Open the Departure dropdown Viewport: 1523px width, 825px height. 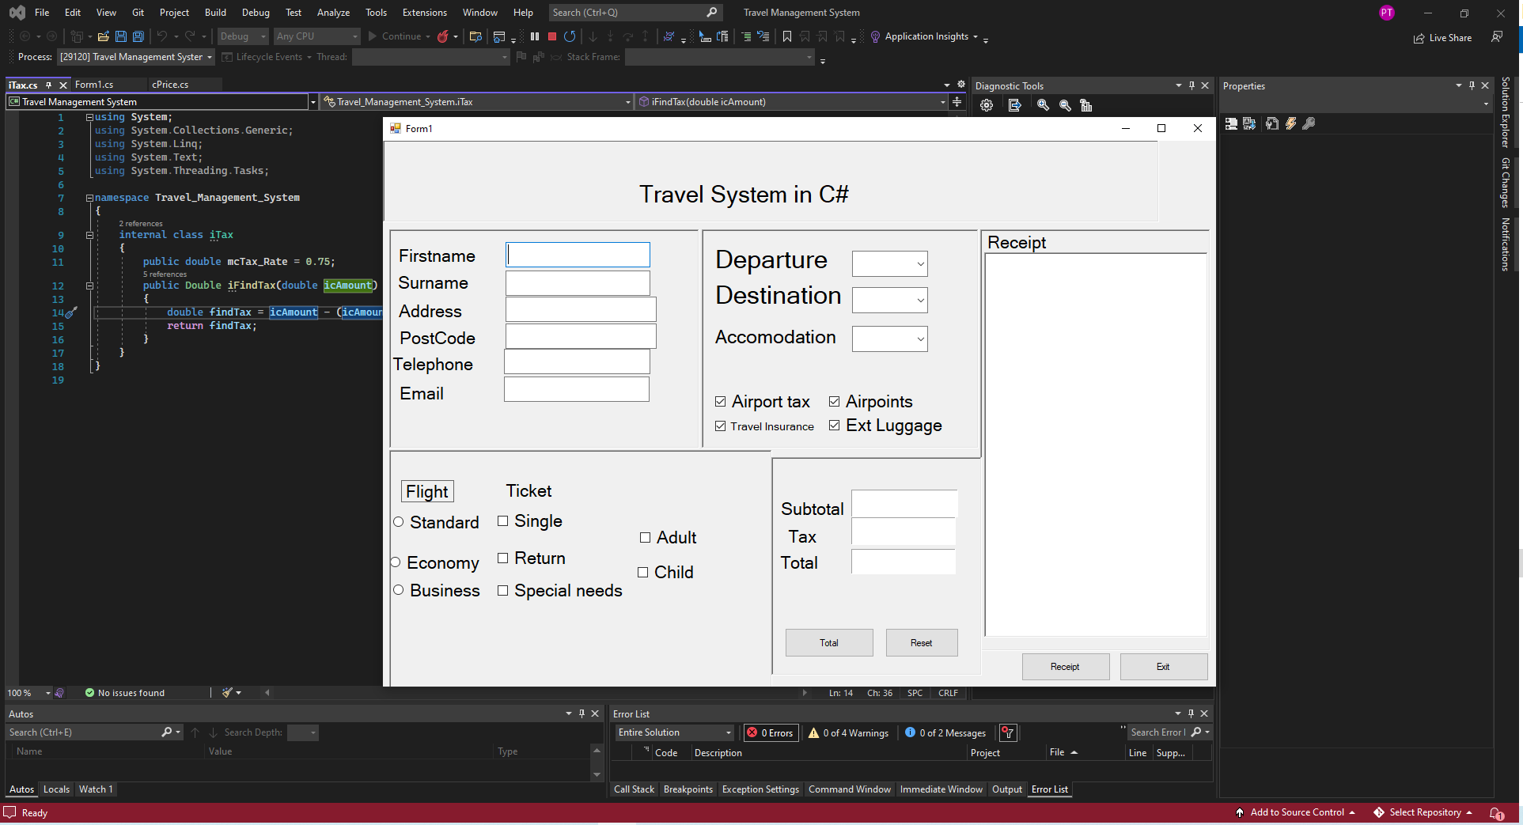pyautogui.click(x=920, y=264)
